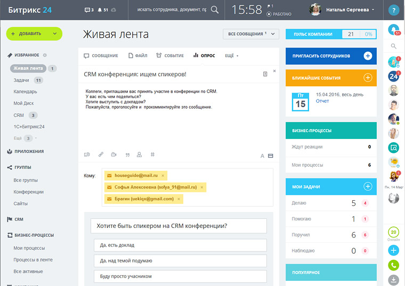Open the teal search-document icon in right sidebar
Image resolution: width=405 pixels, height=286 pixels.
click(394, 148)
